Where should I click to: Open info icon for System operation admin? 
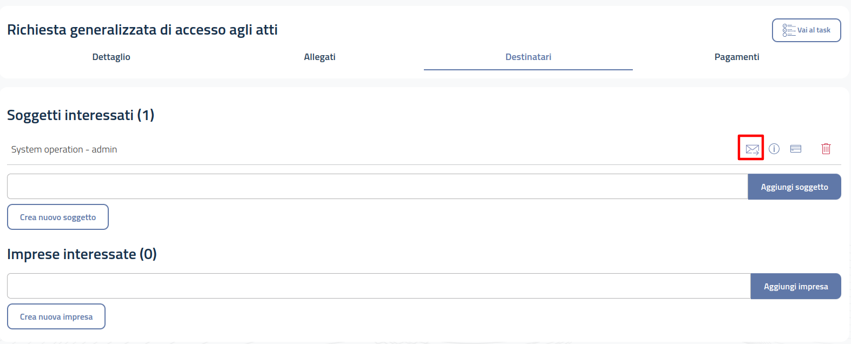(774, 149)
